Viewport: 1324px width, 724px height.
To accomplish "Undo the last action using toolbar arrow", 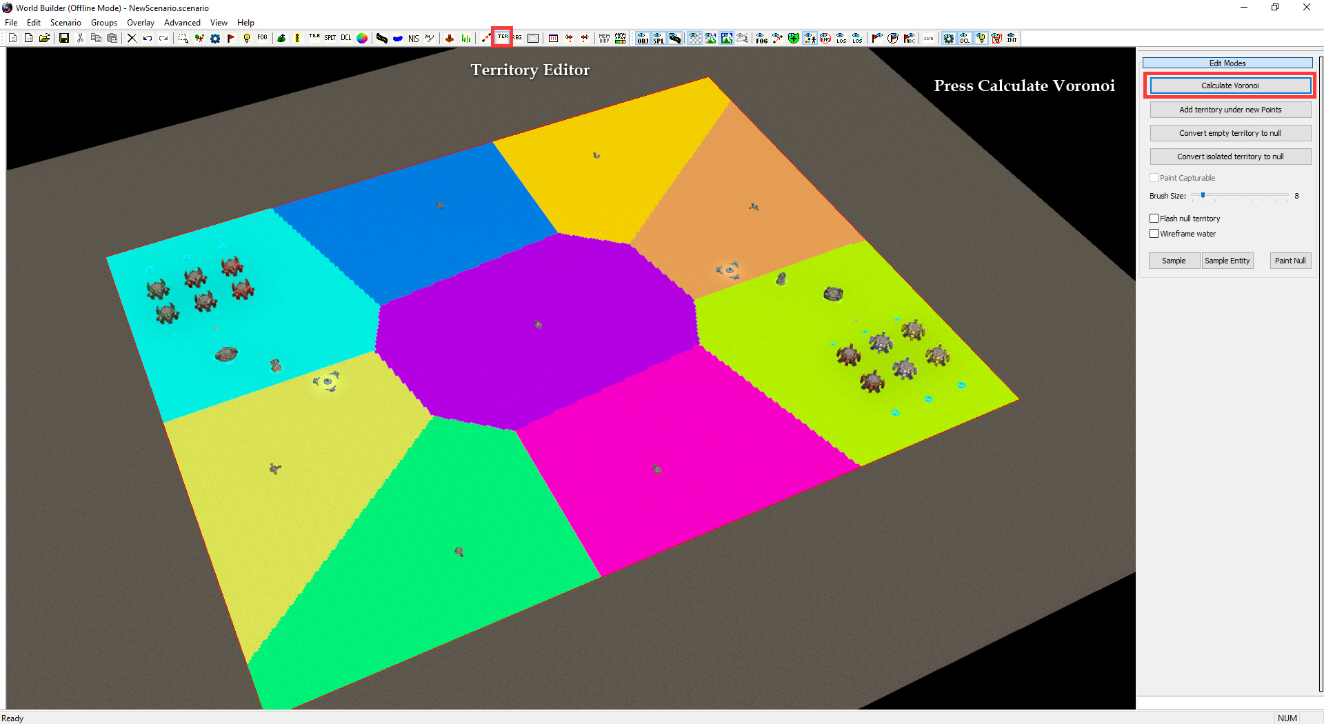I will tap(148, 39).
